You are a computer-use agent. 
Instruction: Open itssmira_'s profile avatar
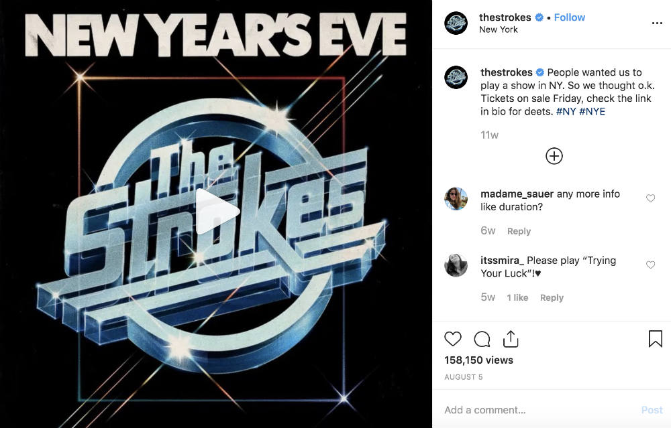[x=456, y=265]
